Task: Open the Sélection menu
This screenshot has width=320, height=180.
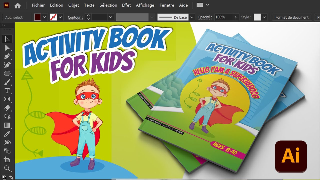Action: coord(108,5)
